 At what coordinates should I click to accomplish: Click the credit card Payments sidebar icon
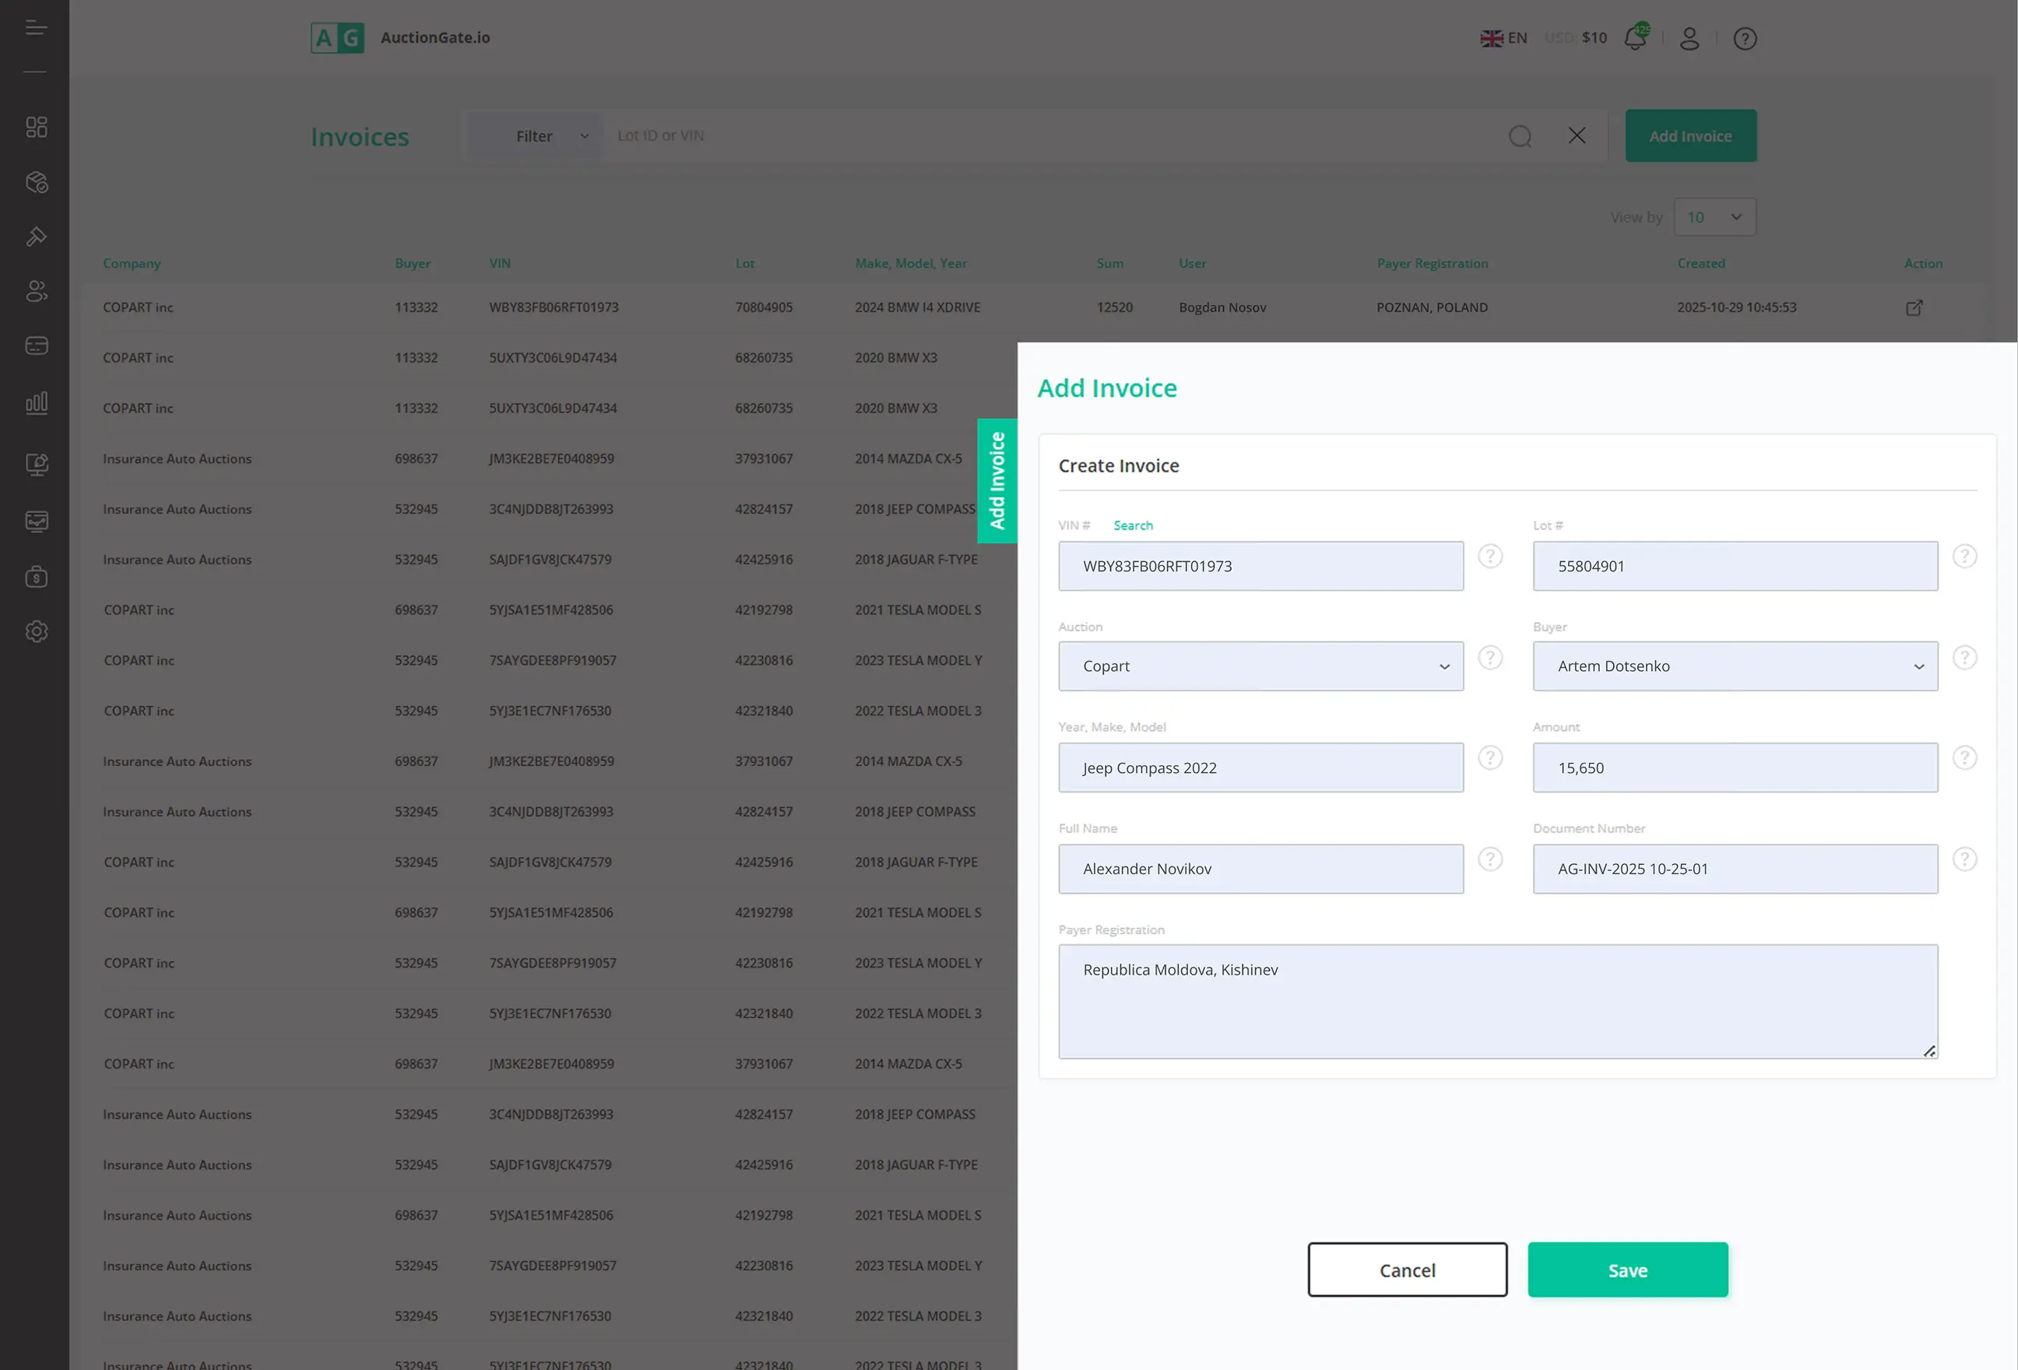[37, 345]
